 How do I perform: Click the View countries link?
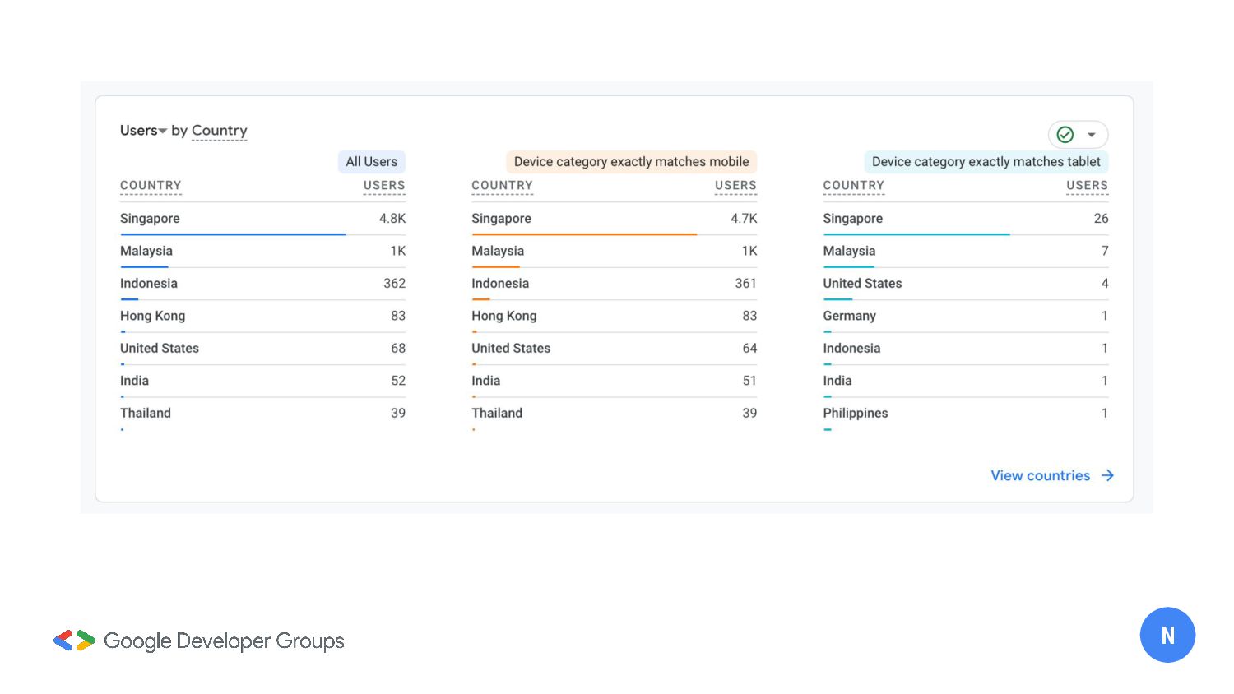pos(1040,476)
